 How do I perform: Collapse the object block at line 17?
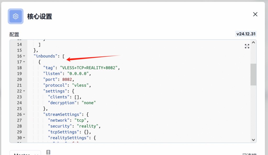tap(24, 62)
